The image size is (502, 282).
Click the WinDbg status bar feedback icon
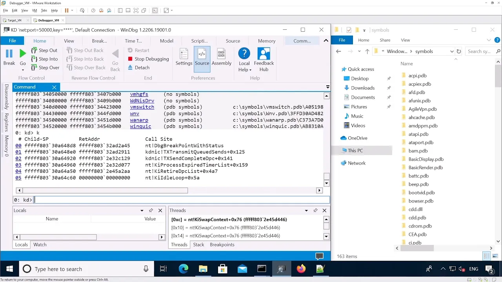[320, 256]
